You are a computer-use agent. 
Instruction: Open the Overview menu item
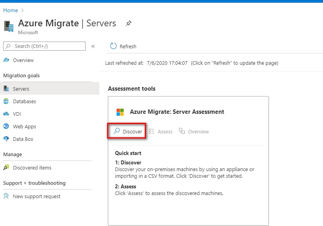[x=23, y=60]
